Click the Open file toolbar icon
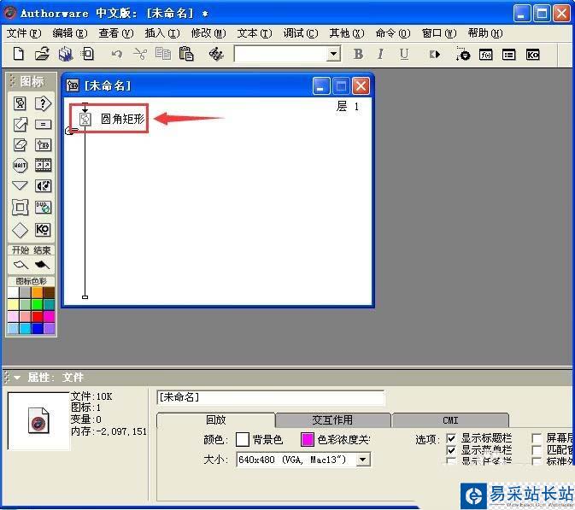 (x=42, y=54)
